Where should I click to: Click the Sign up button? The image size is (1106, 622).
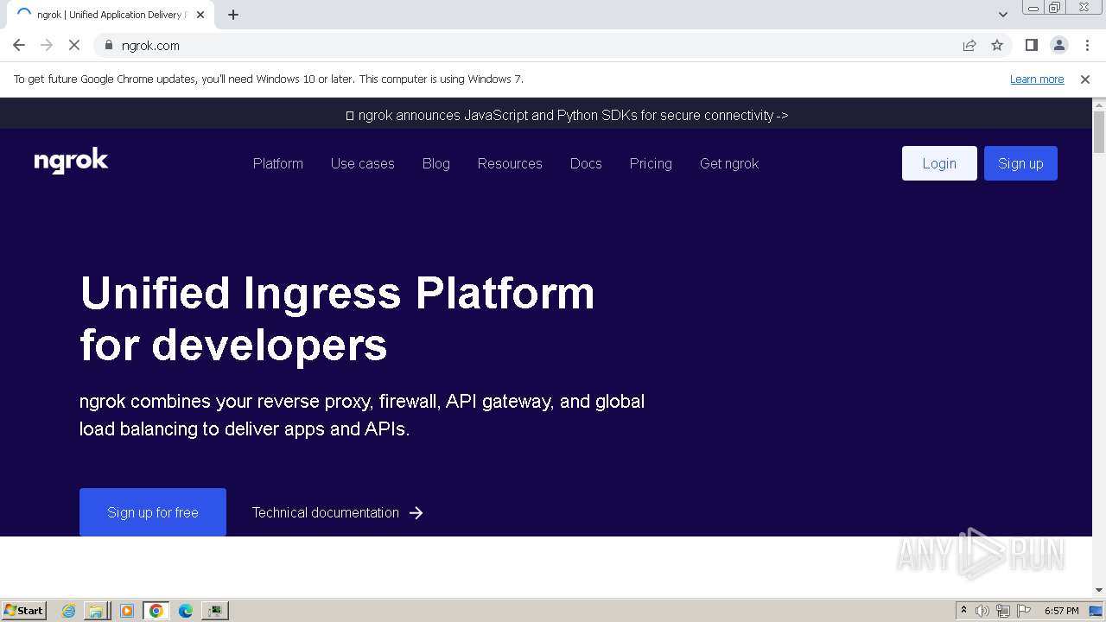click(x=1020, y=163)
